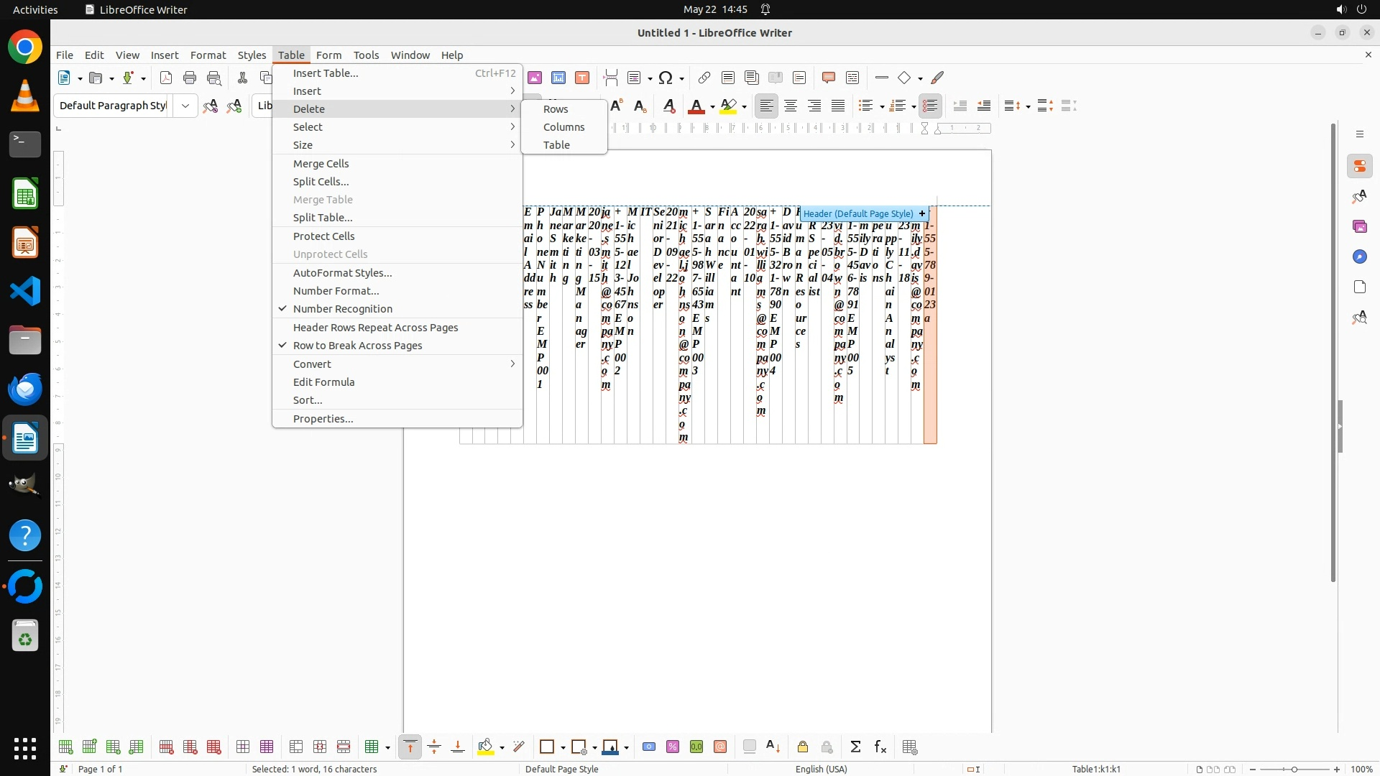Toggle Number Recognition menu option

point(342,309)
